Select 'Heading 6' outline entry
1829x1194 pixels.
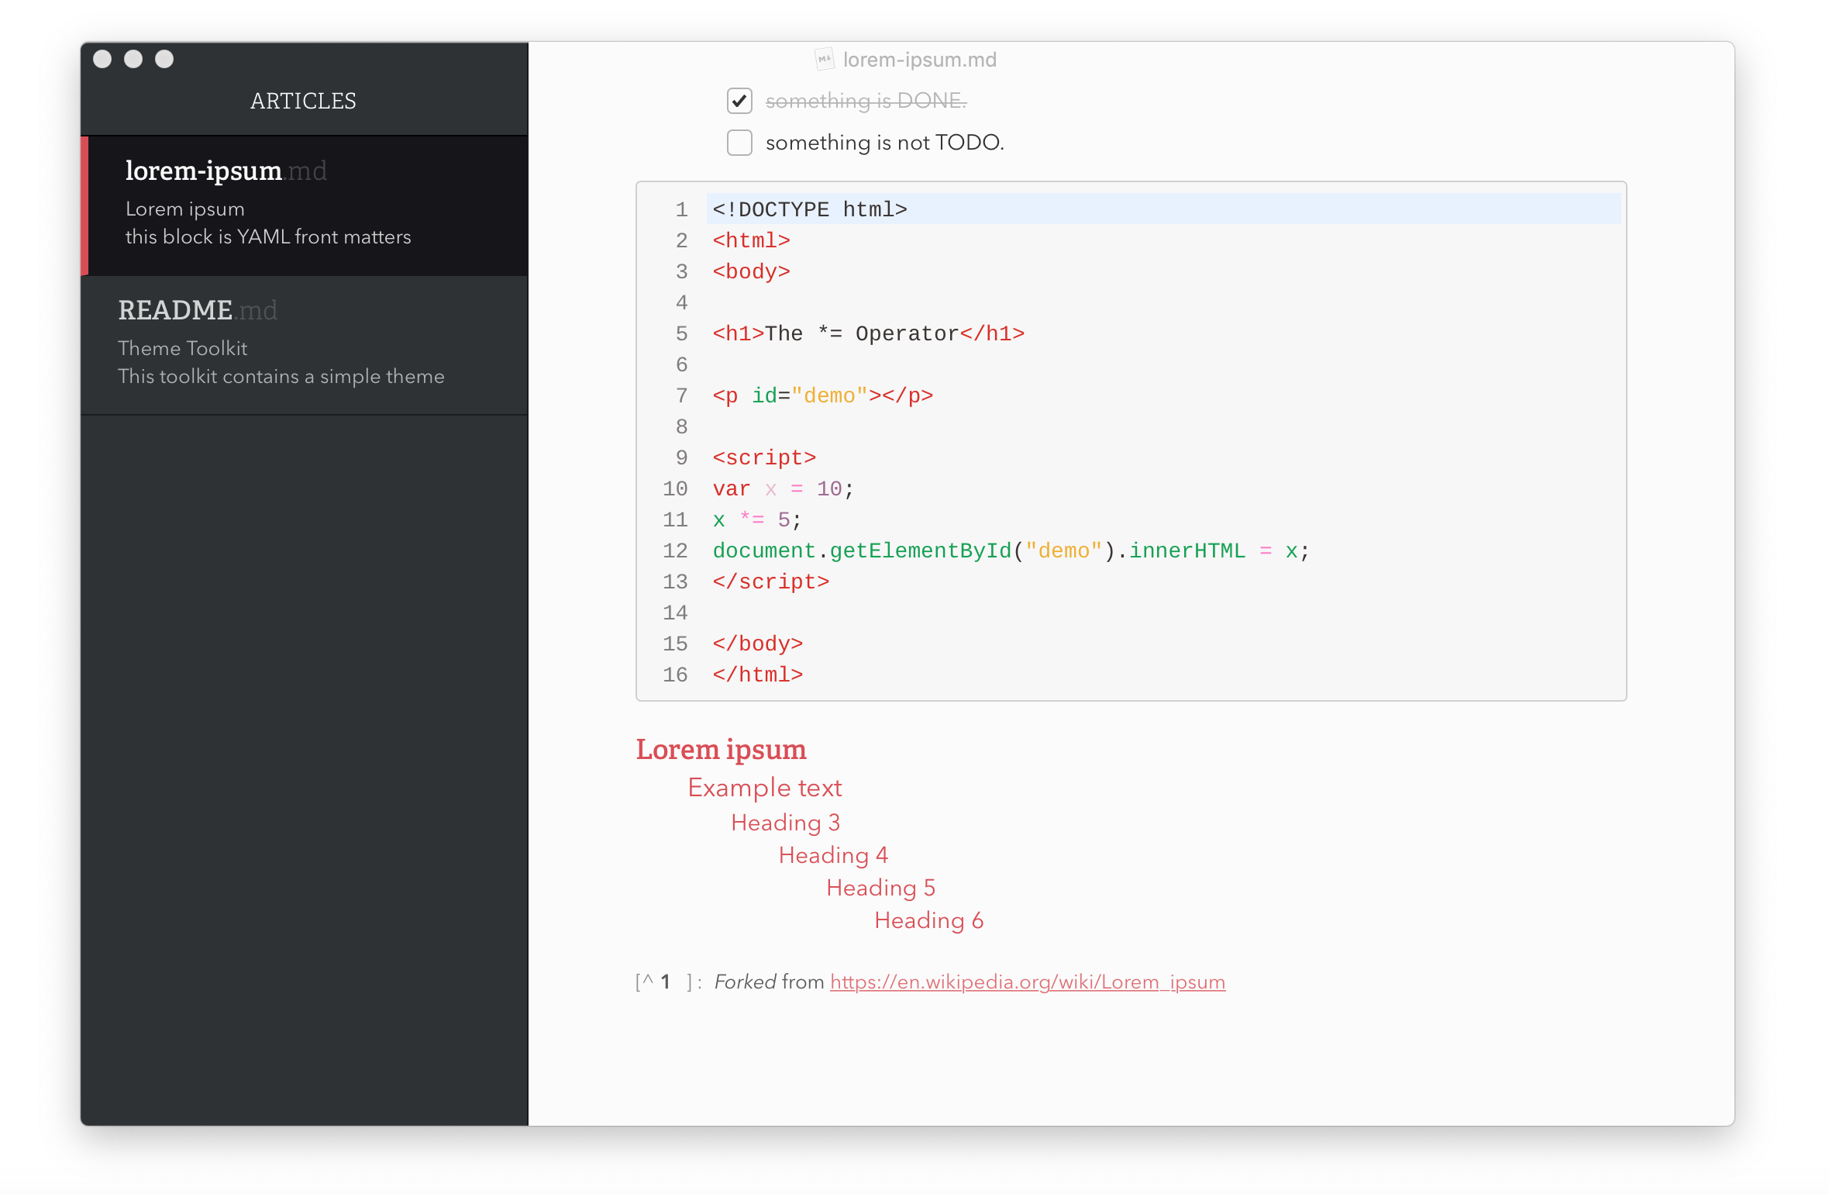928,920
